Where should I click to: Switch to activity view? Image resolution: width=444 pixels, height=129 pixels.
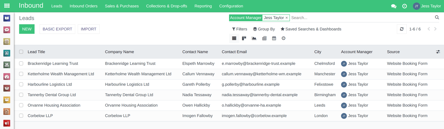pyautogui.click(x=284, y=38)
